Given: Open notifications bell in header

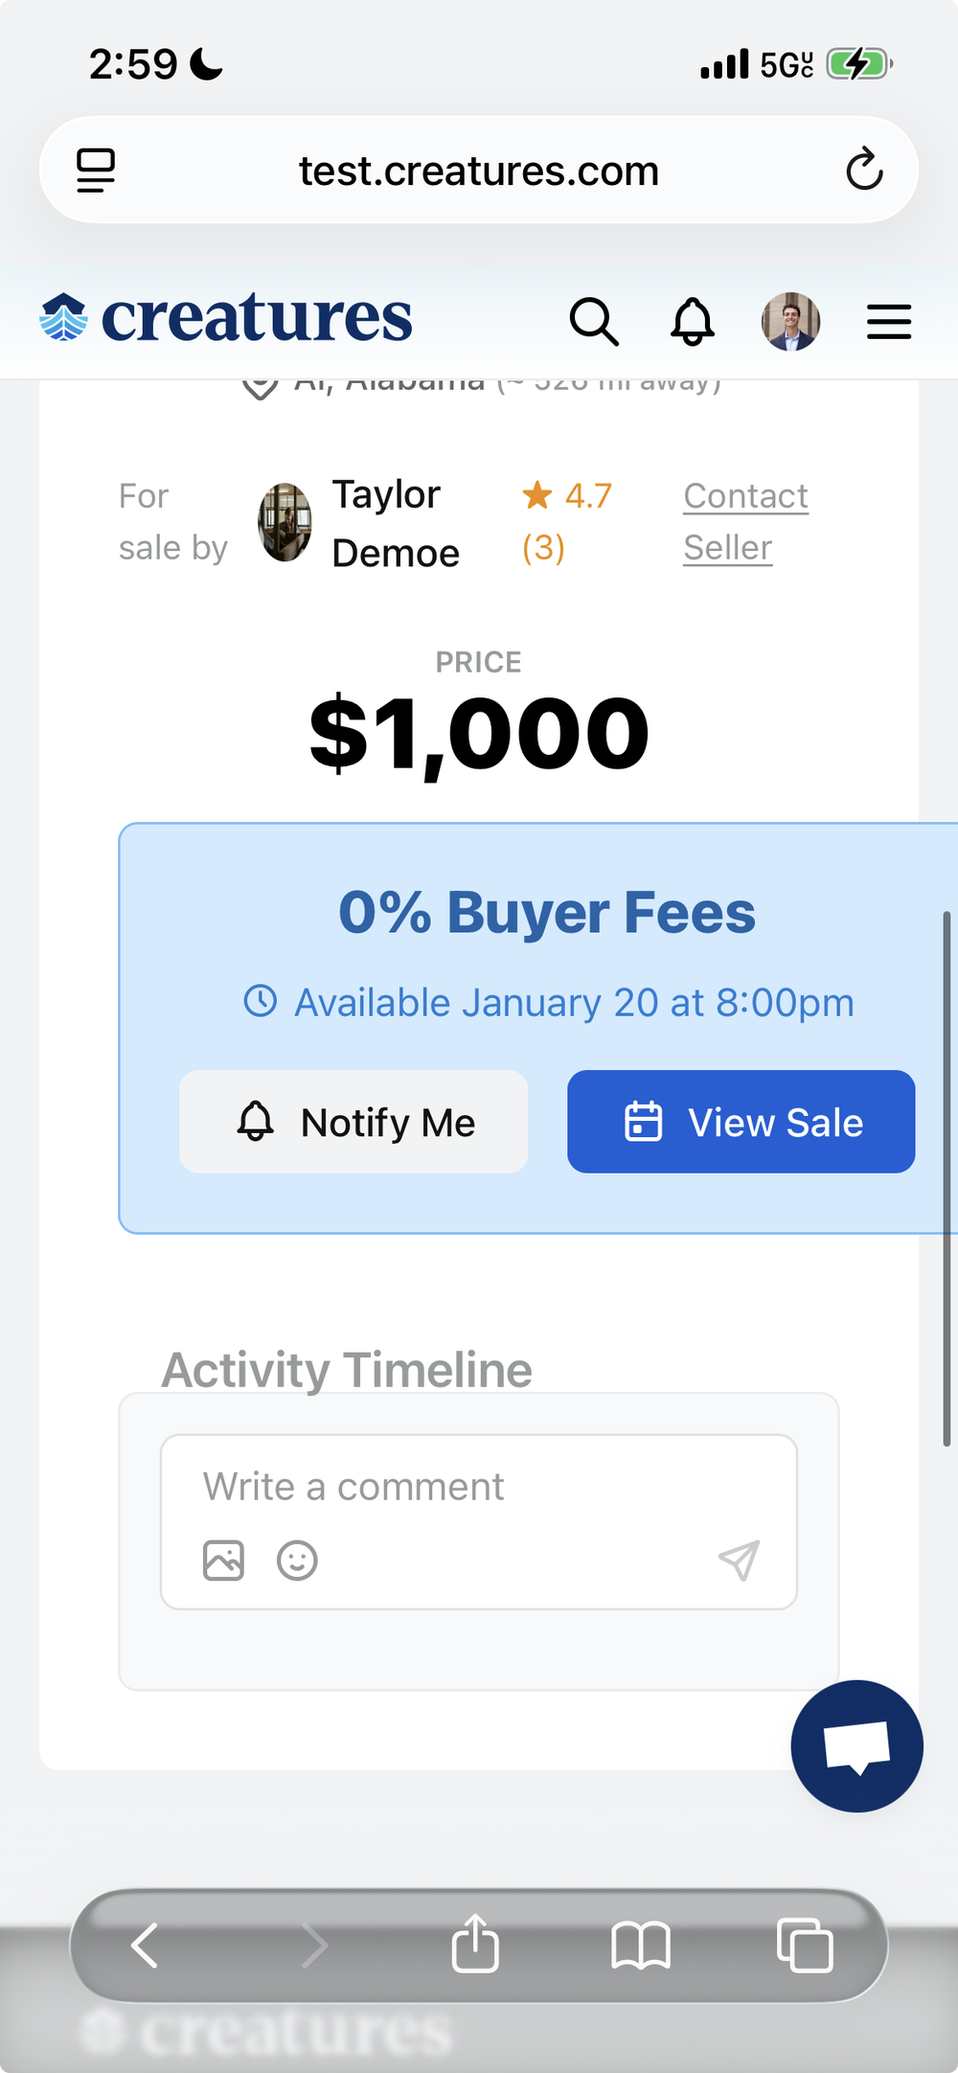Looking at the screenshot, I should [693, 321].
